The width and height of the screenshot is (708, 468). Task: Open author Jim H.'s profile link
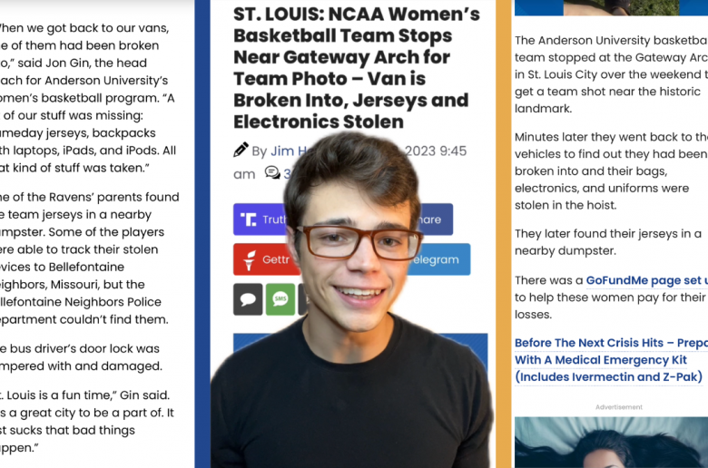(x=283, y=151)
